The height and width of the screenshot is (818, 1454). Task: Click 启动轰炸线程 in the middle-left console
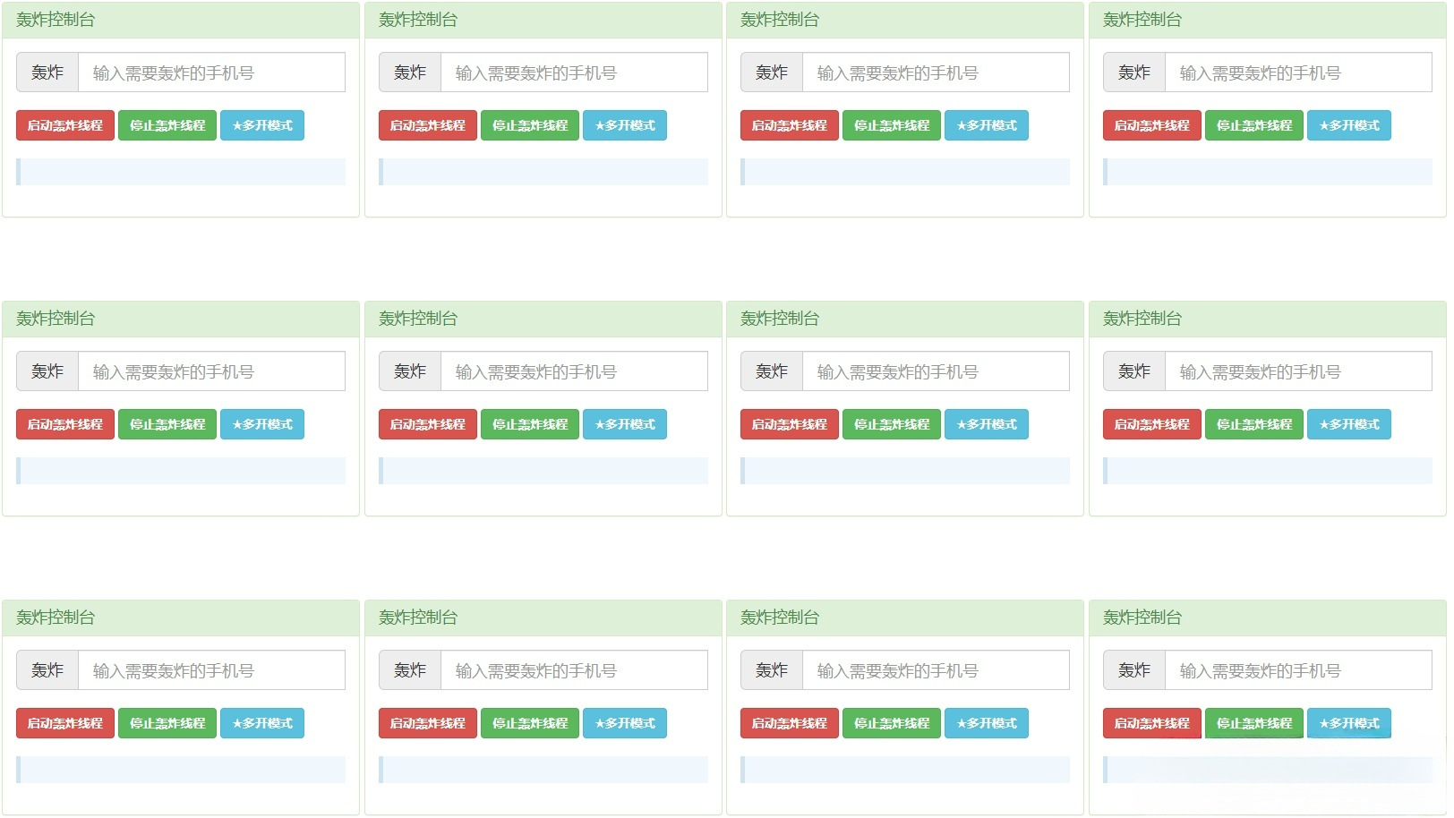pyautogui.click(x=64, y=424)
